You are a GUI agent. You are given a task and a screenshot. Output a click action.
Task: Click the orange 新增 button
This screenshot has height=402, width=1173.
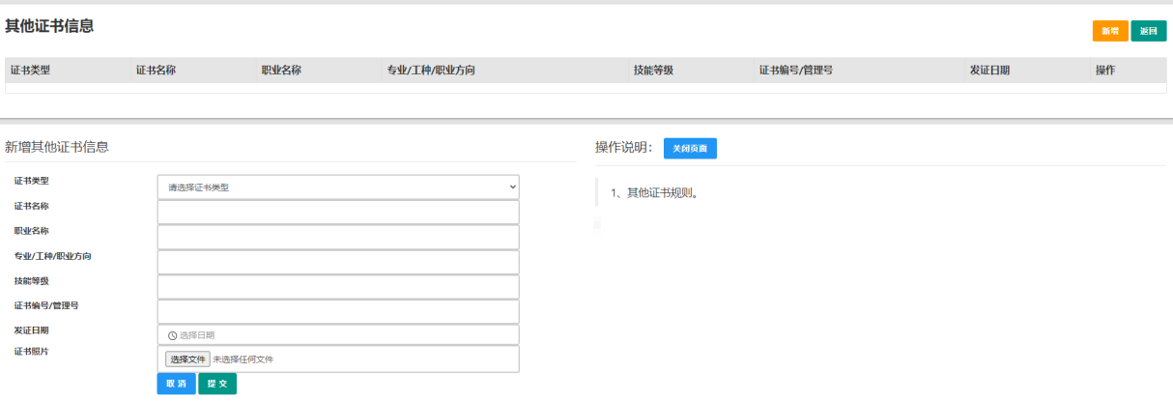[x=1109, y=31]
